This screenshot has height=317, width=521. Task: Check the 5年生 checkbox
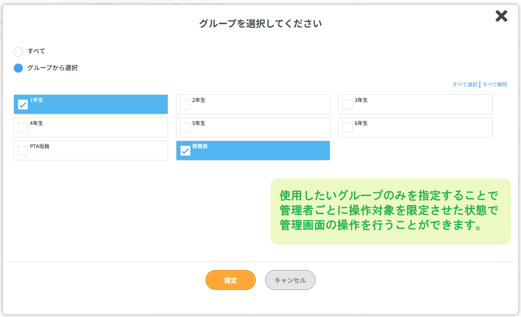point(185,128)
